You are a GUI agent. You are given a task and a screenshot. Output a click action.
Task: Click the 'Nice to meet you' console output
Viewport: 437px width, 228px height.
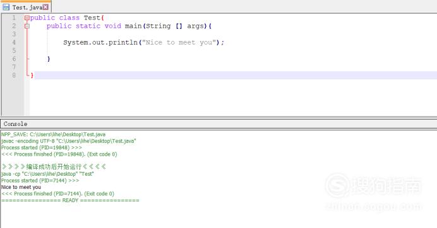[21, 188]
